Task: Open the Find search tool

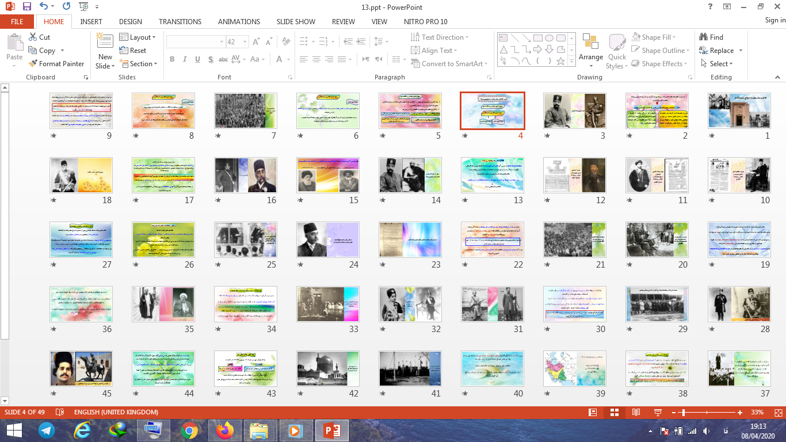Action: click(711, 37)
